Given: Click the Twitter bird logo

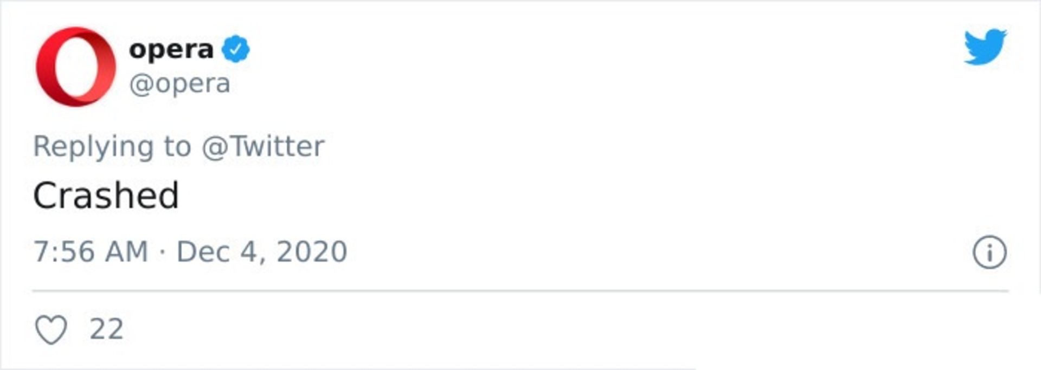Looking at the screenshot, I should [x=985, y=47].
